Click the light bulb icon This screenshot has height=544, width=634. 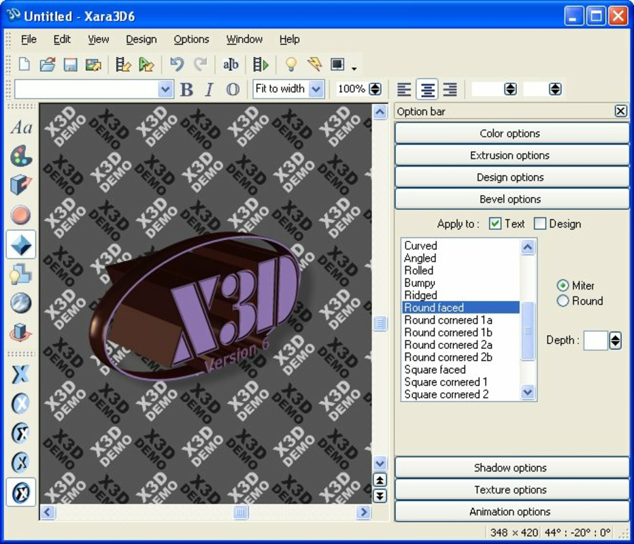[x=290, y=65]
